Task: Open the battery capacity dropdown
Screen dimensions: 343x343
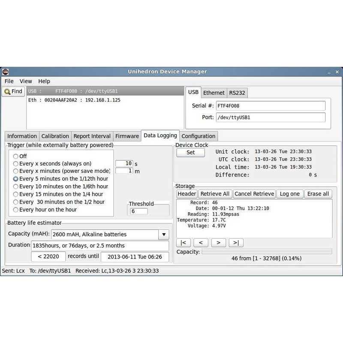Action: [x=163, y=235]
